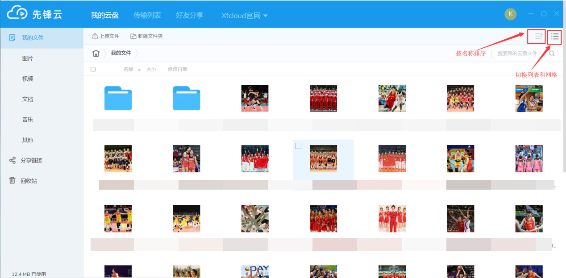The image size is (566, 278).
Task: Create a folder with 新建文件夹
Action: point(146,36)
